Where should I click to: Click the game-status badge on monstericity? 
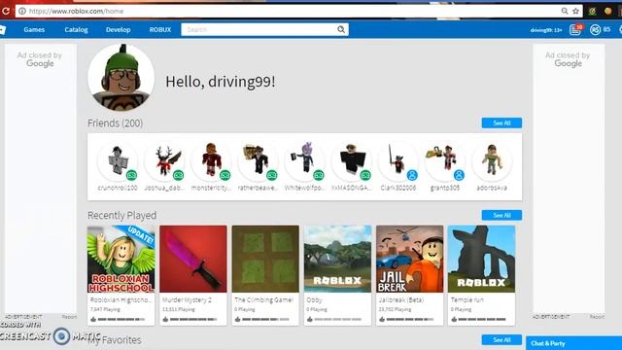[225, 175]
